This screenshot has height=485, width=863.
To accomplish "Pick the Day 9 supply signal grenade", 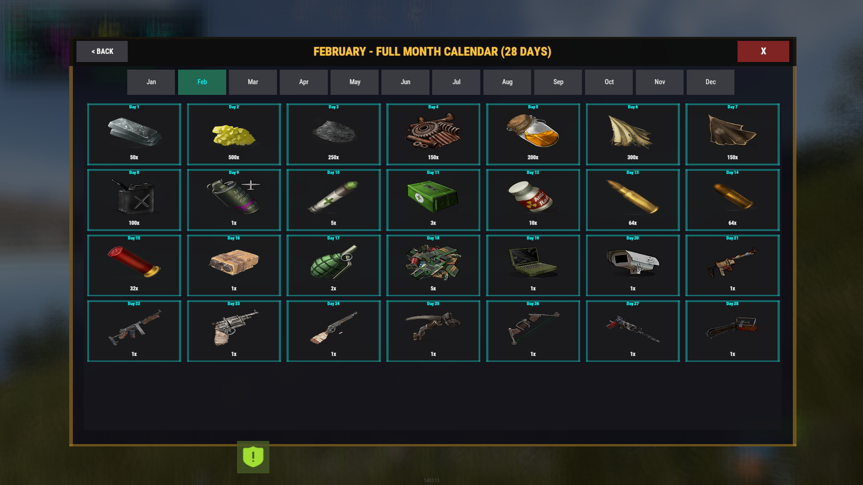I will pyautogui.click(x=234, y=200).
